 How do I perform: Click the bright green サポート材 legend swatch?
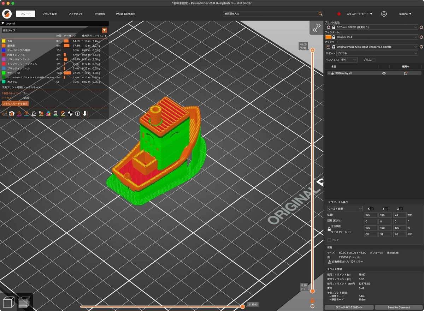click(4, 73)
